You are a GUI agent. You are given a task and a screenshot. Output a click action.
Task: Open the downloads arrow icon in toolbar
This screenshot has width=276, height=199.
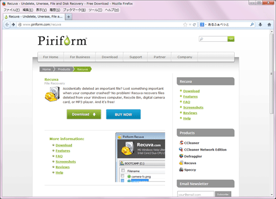click(261, 24)
